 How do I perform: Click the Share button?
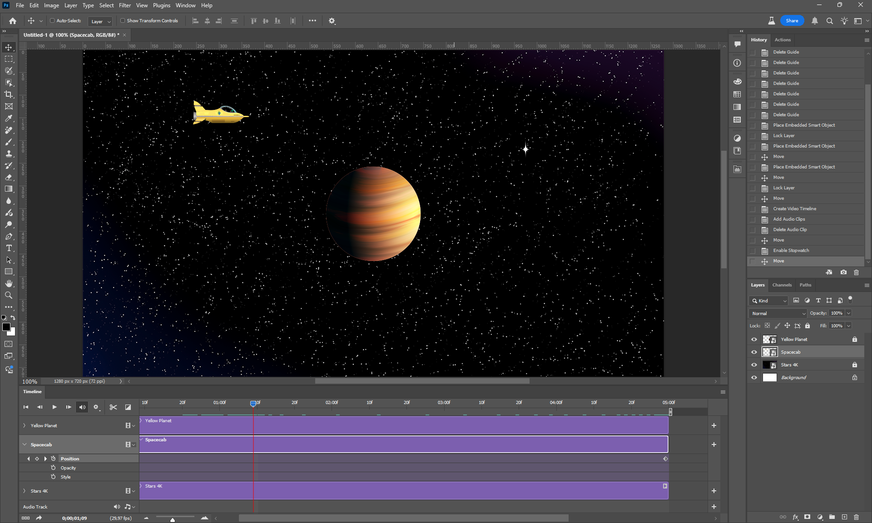[792, 21]
